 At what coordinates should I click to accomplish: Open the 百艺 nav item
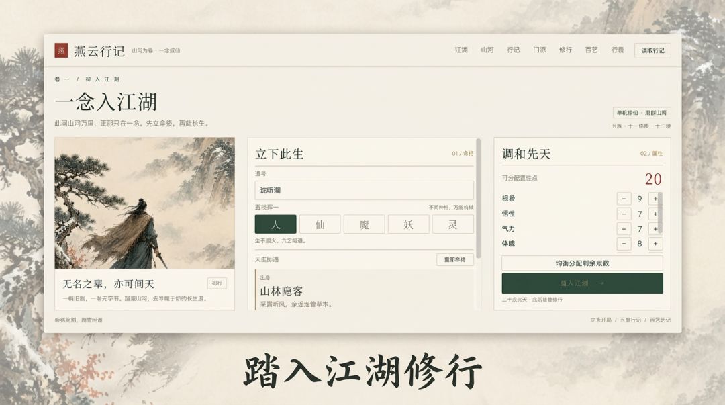point(591,50)
